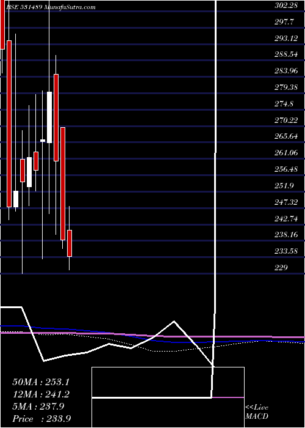The height and width of the screenshot is (428, 305).
Task: Click the small white doji candle near 265.64
Action: click(x=43, y=141)
